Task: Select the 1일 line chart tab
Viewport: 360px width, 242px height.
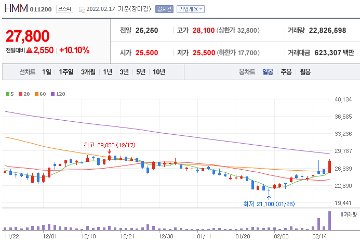Action: coord(47,72)
